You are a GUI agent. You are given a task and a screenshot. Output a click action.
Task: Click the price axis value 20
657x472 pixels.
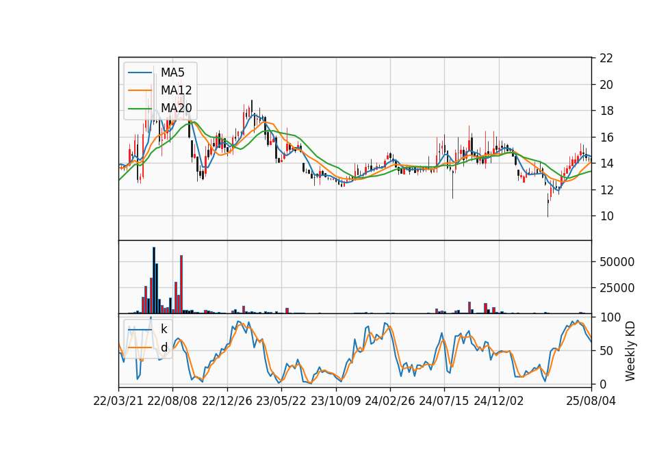606,85
